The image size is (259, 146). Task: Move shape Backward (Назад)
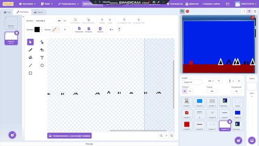(x=110, y=21)
